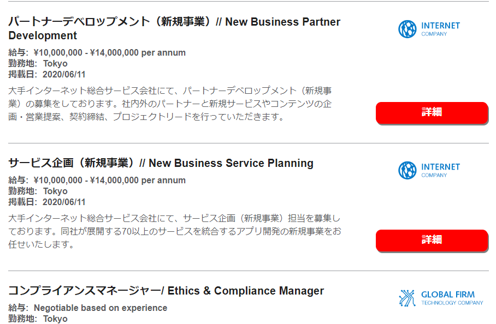
Task: Select the INTERNET COMPANY text in the first listing's logo
Action: (x=440, y=29)
